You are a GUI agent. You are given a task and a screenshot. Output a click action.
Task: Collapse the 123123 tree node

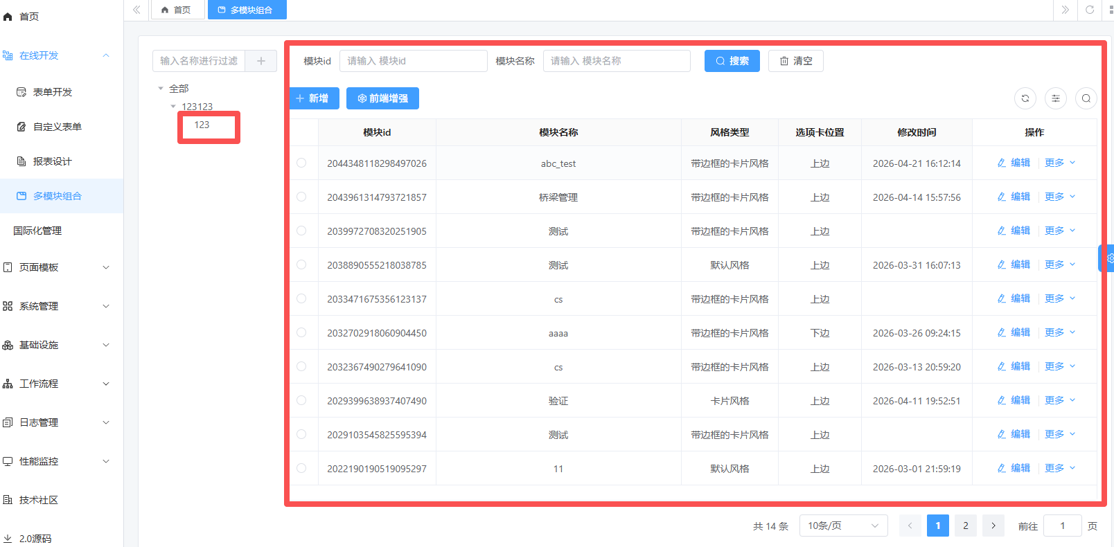click(x=173, y=107)
